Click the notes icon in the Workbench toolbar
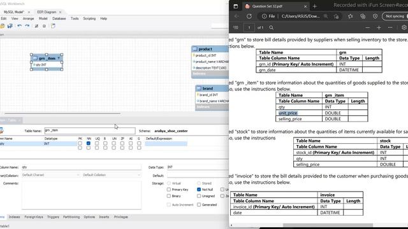408x229 pixels. pos(53,26)
